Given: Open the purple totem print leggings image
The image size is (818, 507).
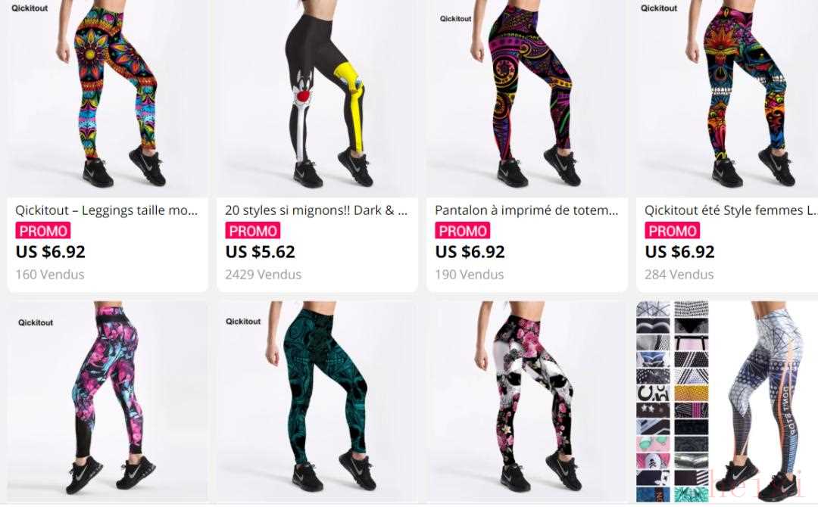Looking at the screenshot, I should pos(527,98).
